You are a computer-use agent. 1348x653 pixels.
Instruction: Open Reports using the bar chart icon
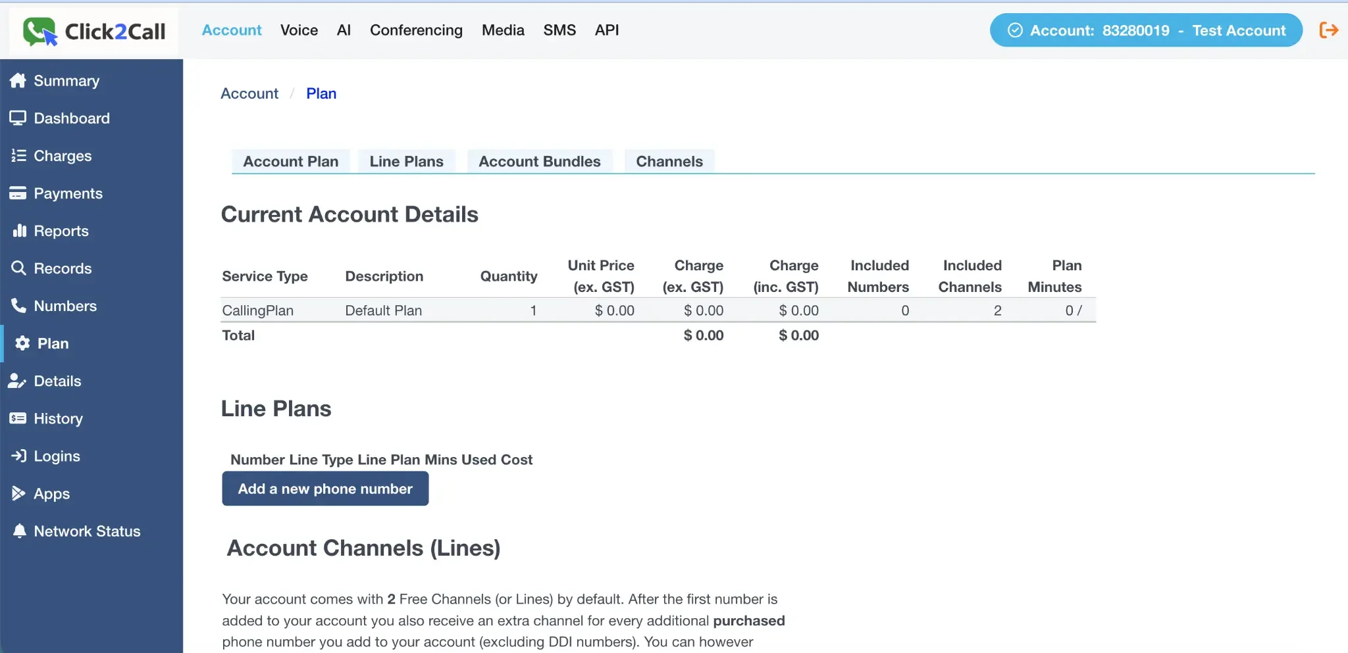(19, 231)
